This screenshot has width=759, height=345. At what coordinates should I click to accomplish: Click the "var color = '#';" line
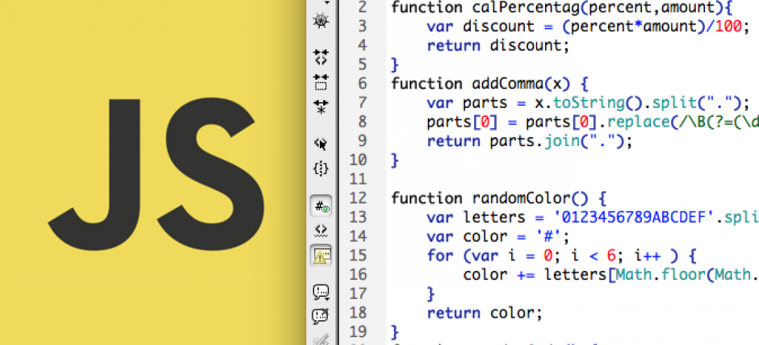point(498,237)
